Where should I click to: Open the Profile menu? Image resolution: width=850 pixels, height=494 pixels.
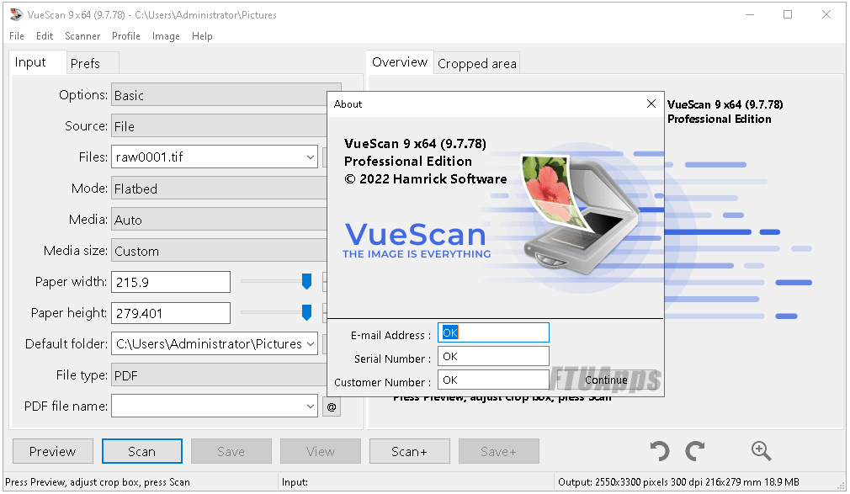click(125, 36)
